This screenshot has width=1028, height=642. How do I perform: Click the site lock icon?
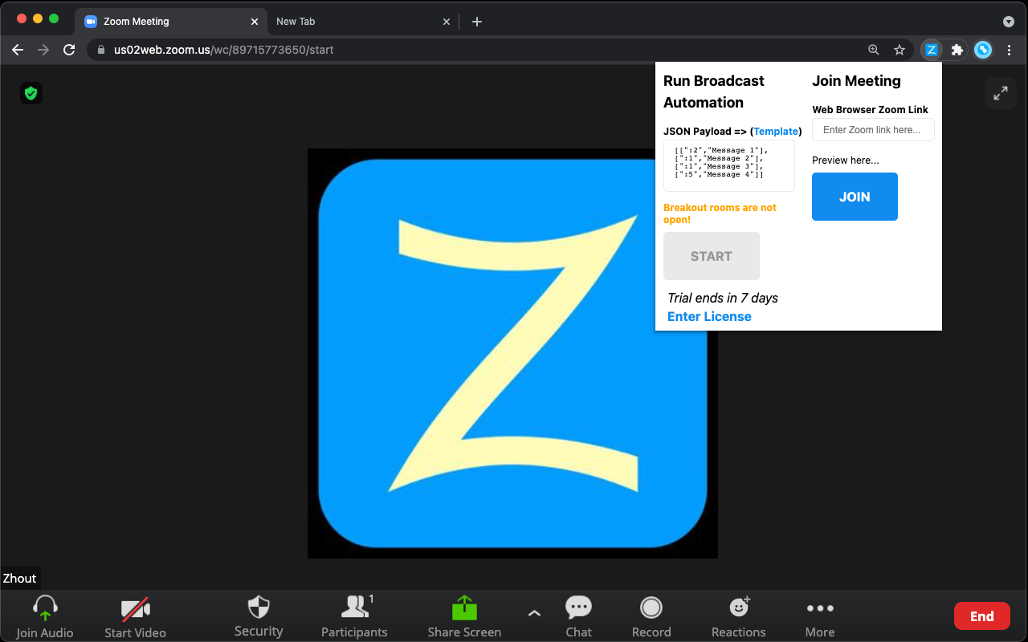pyautogui.click(x=100, y=50)
